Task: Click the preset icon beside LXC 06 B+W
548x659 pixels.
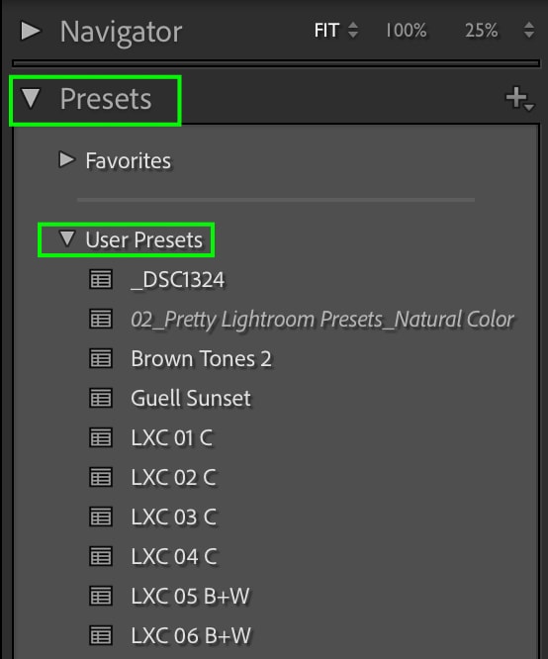Action: point(101,635)
